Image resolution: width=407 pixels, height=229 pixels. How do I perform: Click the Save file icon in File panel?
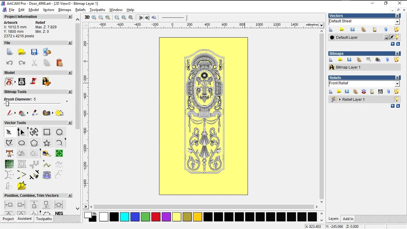[34, 52]
